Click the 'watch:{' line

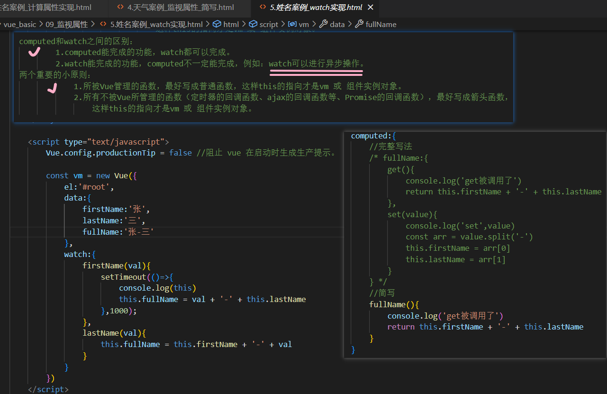(x=80, y=255)
